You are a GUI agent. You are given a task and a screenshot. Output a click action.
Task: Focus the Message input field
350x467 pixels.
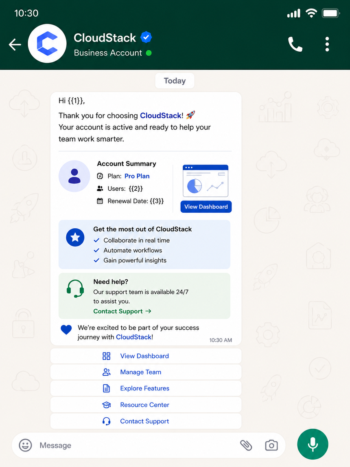[137, 445]
